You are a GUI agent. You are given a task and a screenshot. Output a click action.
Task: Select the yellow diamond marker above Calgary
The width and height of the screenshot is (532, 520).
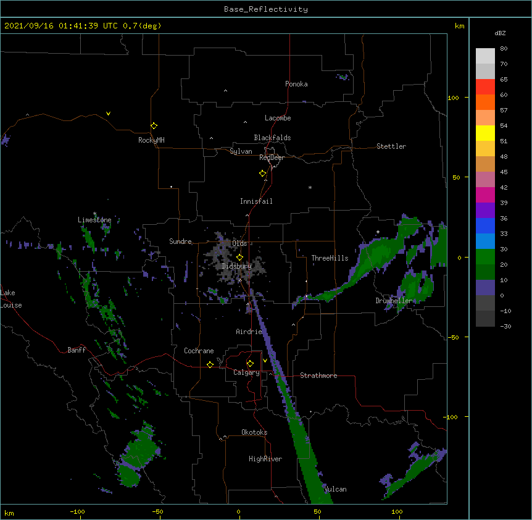(x=250, y=364)
